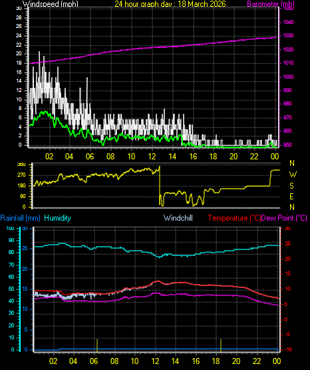Image resolution: width=310 pixels, height=370 pixels.
Task: Click barometer axis value 980
Action: [x=287, y=103]
